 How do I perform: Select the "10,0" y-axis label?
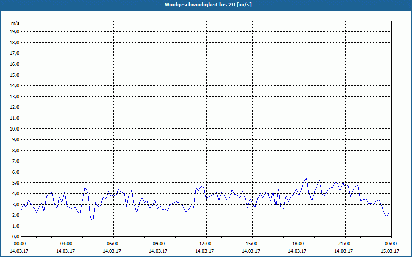tap(14, 129)
